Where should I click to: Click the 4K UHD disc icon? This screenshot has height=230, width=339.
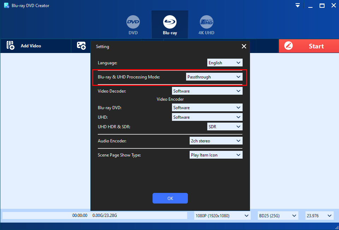click(206, 22)
